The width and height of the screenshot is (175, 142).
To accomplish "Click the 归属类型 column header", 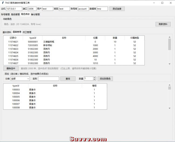I will coord(135,38).
